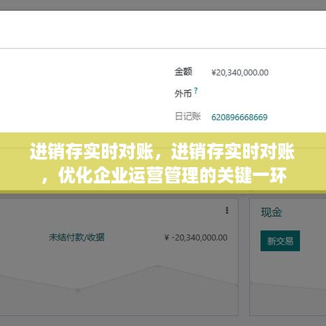Click the 金额 field label

point(183,71)
